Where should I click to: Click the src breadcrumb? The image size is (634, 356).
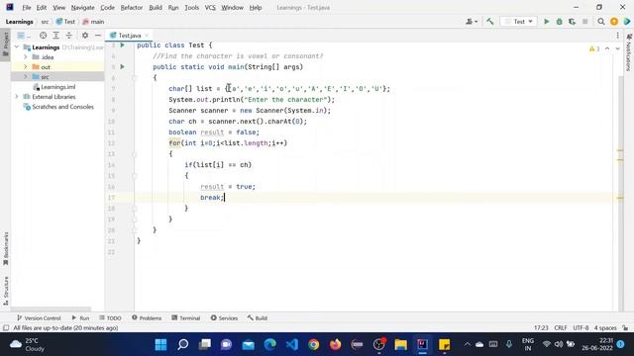(45, 22)
